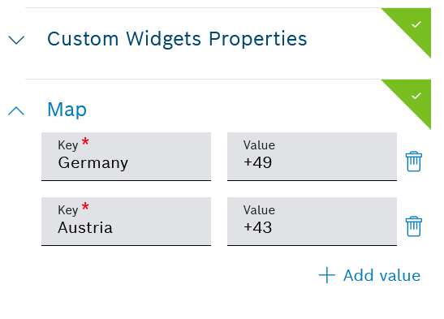This screenshot has width=444, height=319.
Task: Delete the Germany key-value row
Action: click(414, 162)
